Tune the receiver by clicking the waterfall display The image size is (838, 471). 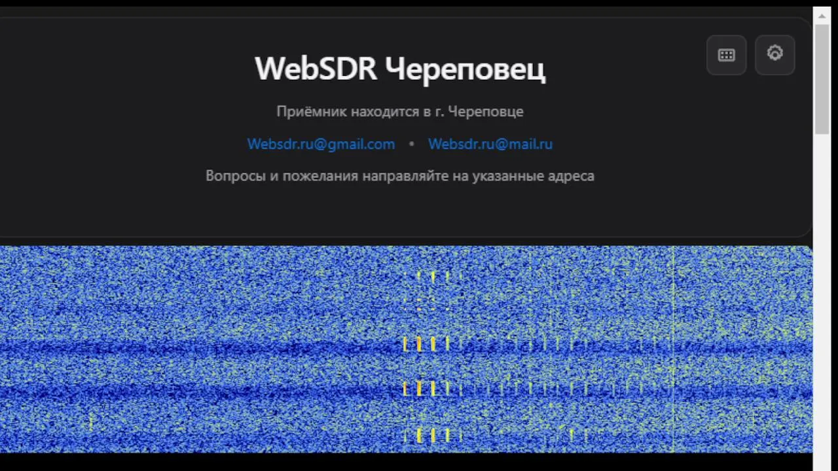tap(406, 349)
